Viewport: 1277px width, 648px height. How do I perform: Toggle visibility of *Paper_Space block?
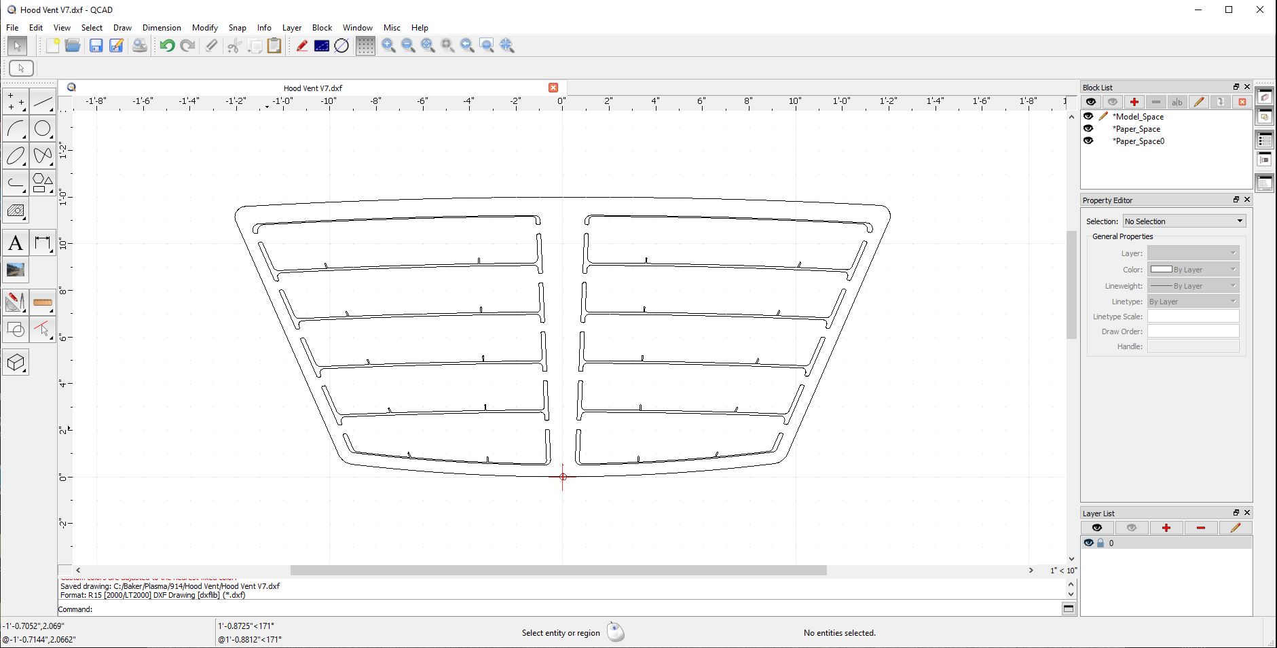tap(1088, 129)
